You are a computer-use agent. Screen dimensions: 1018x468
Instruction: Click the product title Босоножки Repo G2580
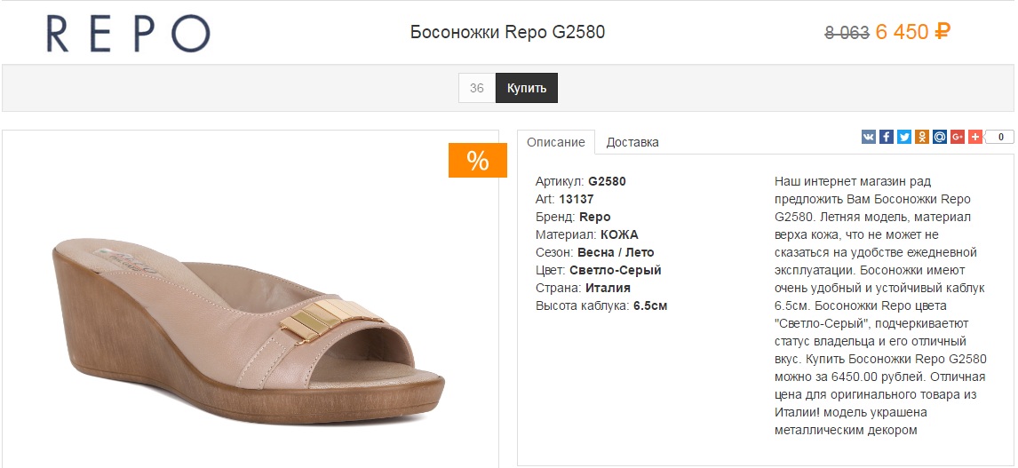click(507, 33)
